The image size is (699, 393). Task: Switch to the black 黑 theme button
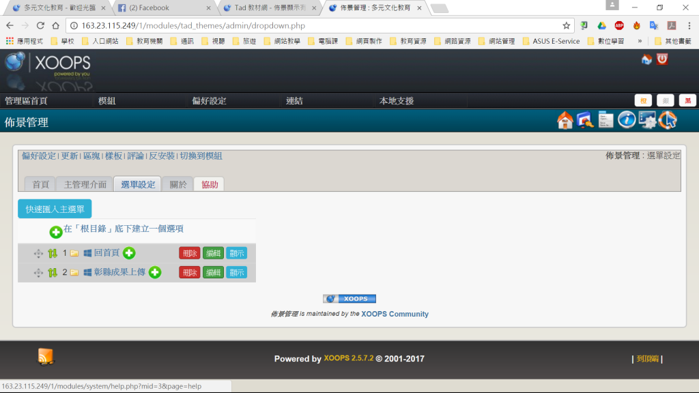pos(687,100)
